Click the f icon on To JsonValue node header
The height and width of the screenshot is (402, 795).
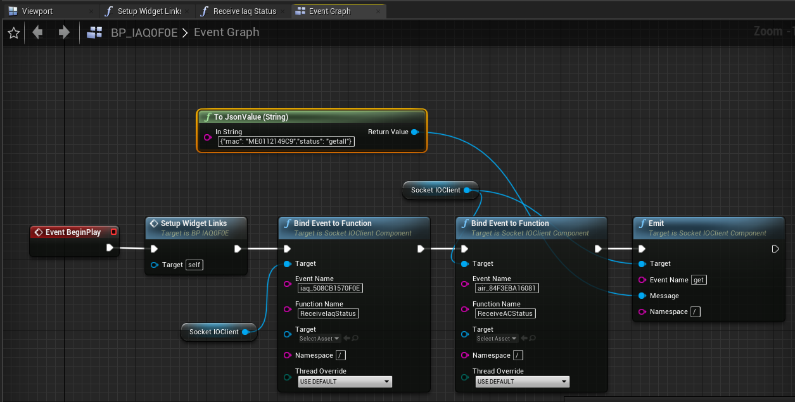[x=208, y=116]
